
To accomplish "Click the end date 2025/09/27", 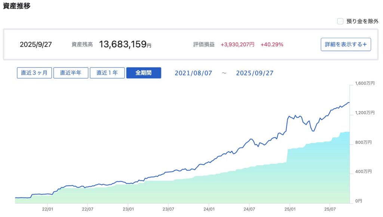I will click(255, 73).
